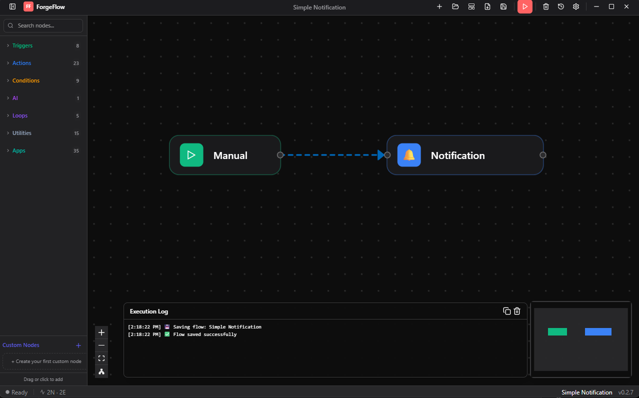Copy the Execution Log contents
The width and height of the screenshot is (639, 398).
[x=506, y=310]
